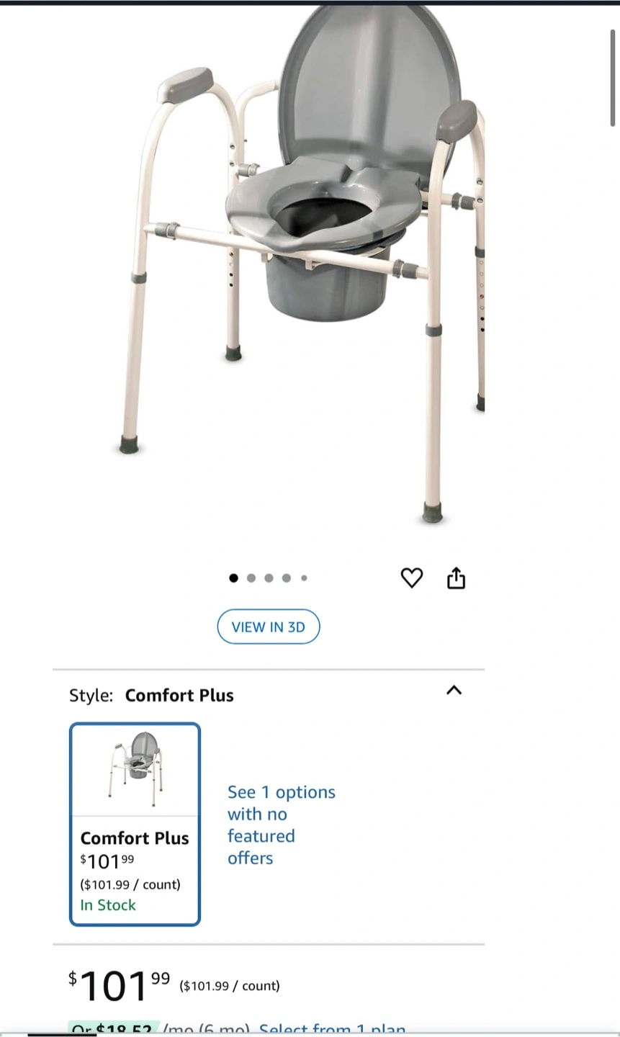Jump to second image carousel dot
This screenshot has width=620, height=1037.
point(251,578)
